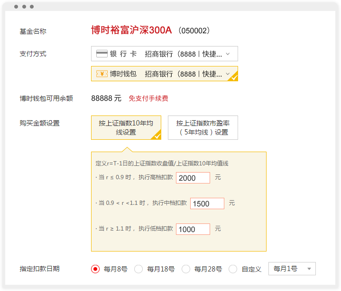Expand the 博时钱包 dropdown chevron arrow
Image resolution: width=341 pixels, height=291 pixels.
click(x=228, y=74)
